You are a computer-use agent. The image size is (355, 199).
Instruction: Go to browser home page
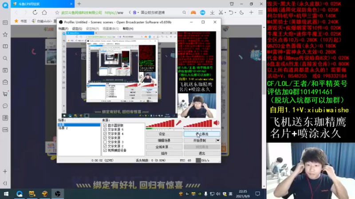coord(44,12)
